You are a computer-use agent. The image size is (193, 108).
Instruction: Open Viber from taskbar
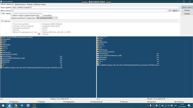click(x=28, y=105)
